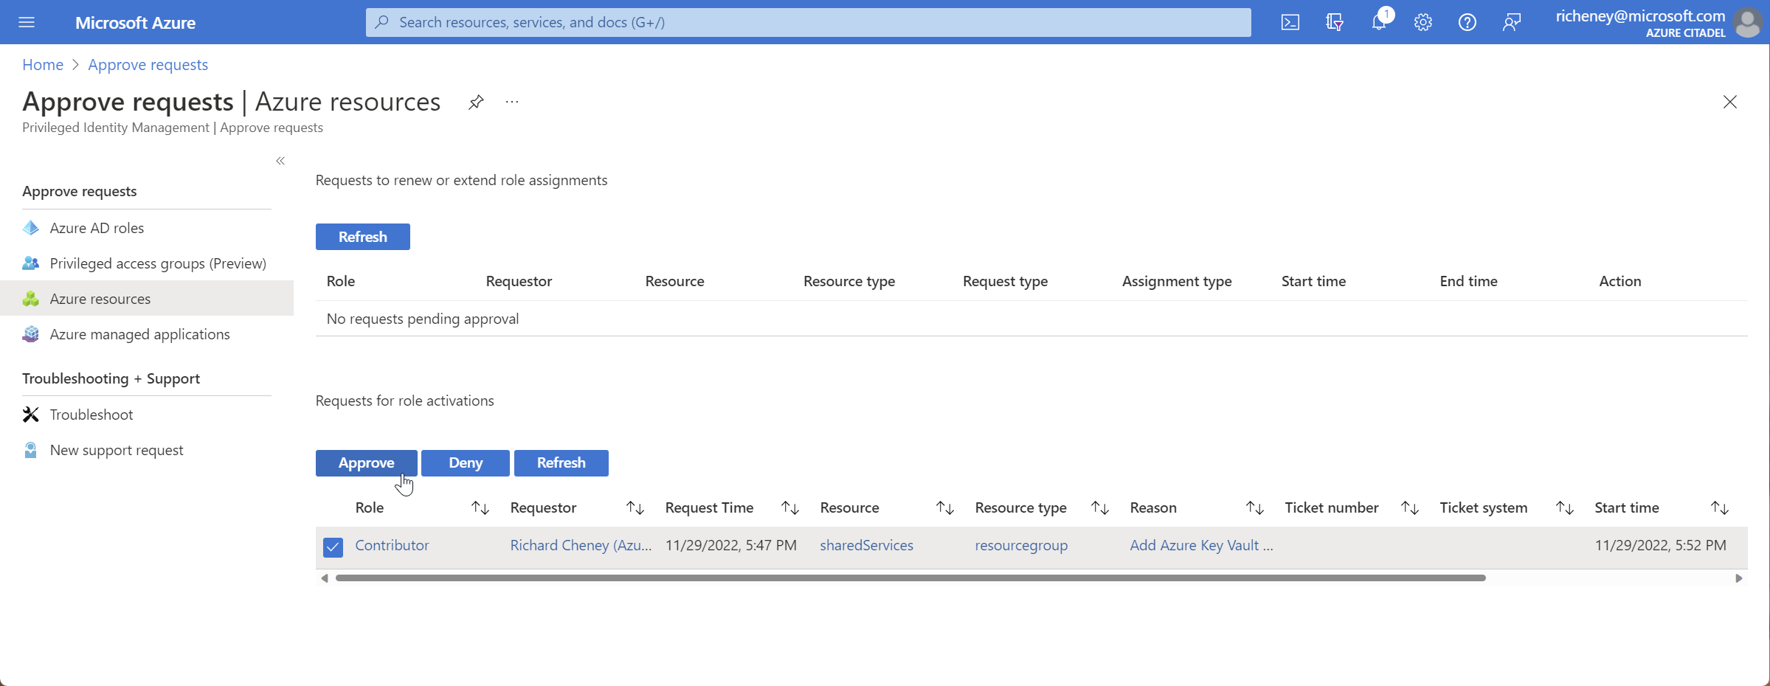This screenshot has width=1770, height=686.
Task: Open the ellipsis more options menu
Action: [x=512, y=102]
